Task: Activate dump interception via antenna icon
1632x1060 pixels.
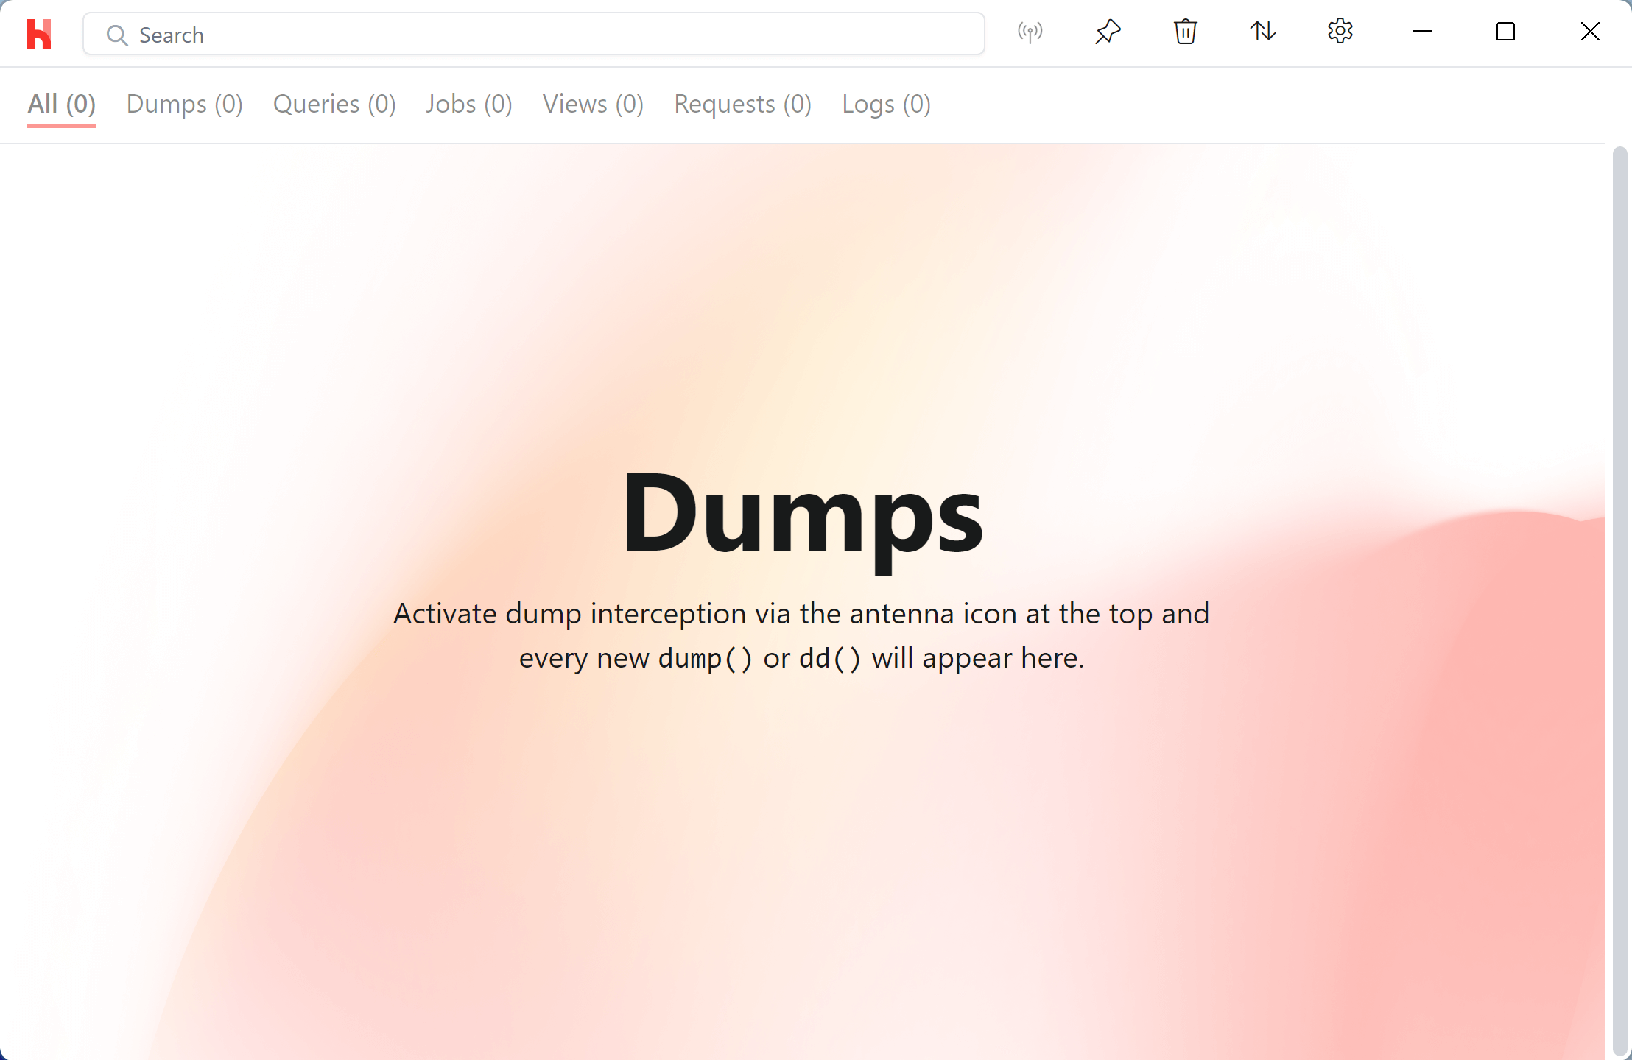Action: [x=1029, y=32]
